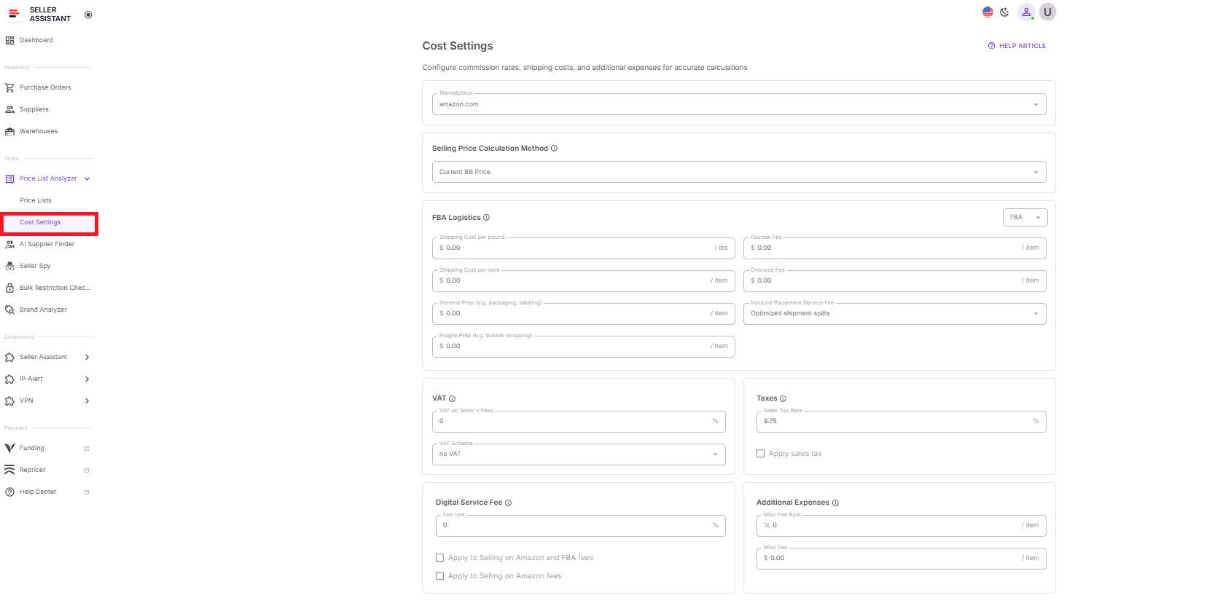This screenshot has height=614, width=1212.
Task: Collapse the Price List Analyzer menu
Action: click(87, 178)
